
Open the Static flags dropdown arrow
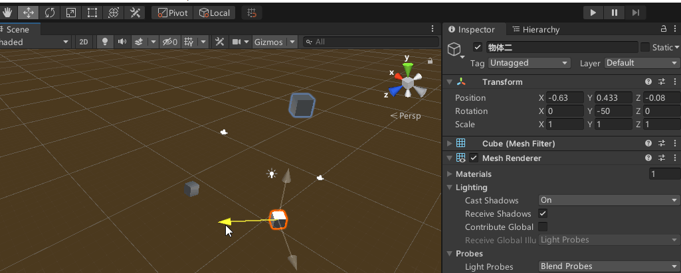coord(676,48)
